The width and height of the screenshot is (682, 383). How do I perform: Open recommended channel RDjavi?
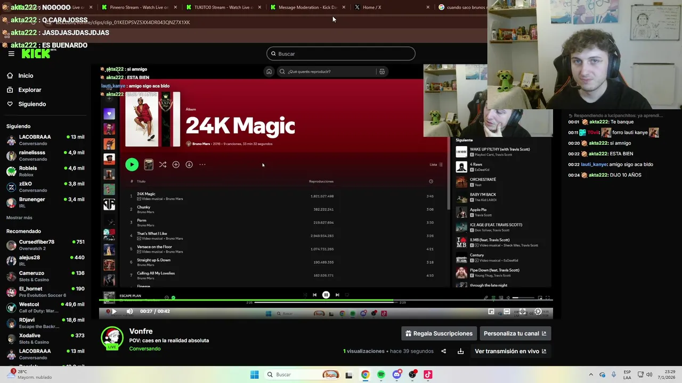click(45, 323)
